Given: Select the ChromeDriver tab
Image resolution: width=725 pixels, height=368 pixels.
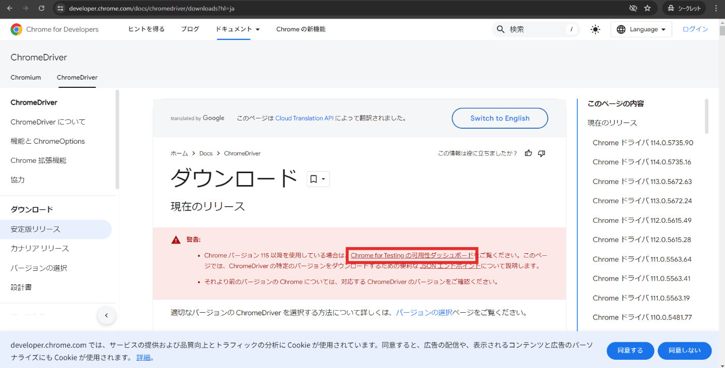Looking at the screenshot, I should [x=77, y=78].
